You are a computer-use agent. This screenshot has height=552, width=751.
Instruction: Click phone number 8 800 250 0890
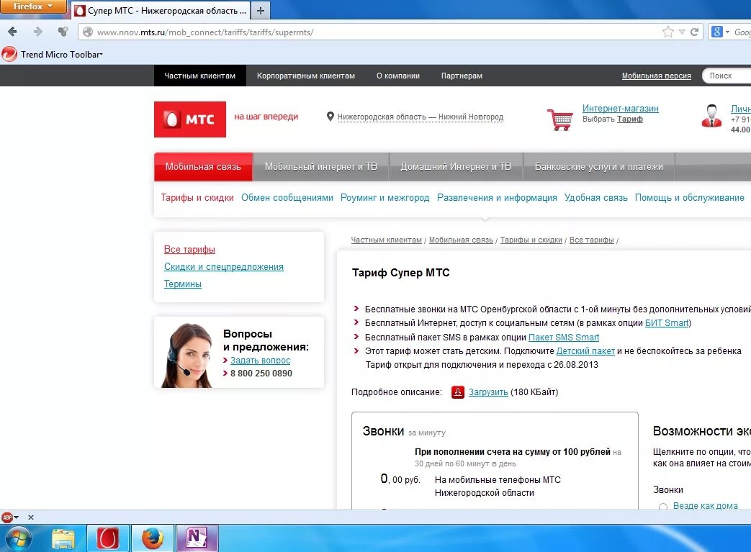pyautogui.click(x=261, y=374)
